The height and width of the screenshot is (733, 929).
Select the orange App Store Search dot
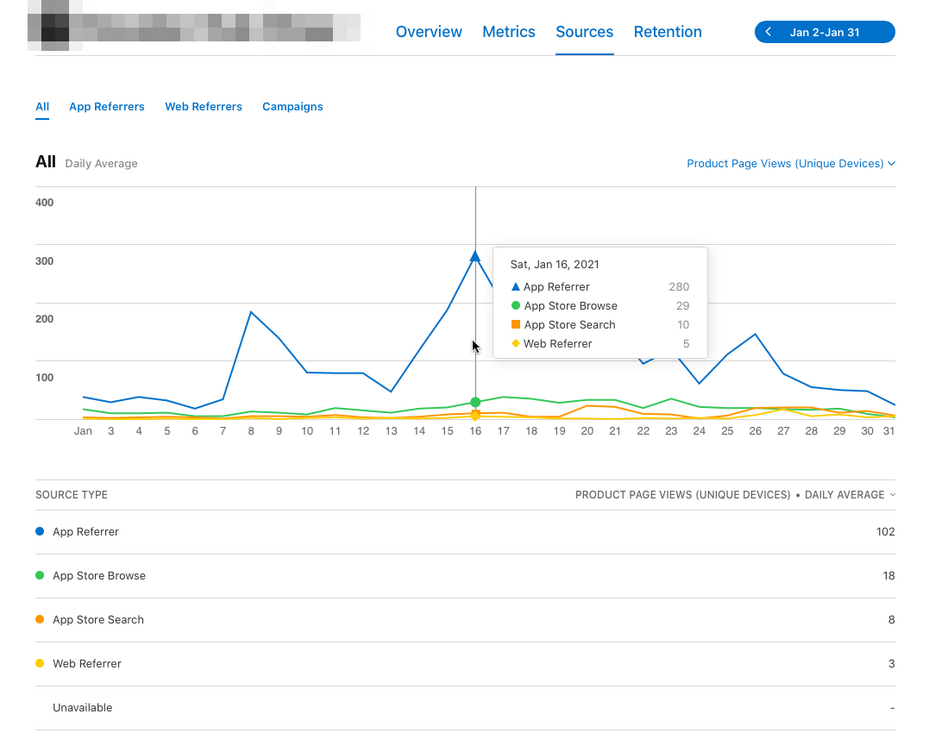coord(39,619)
